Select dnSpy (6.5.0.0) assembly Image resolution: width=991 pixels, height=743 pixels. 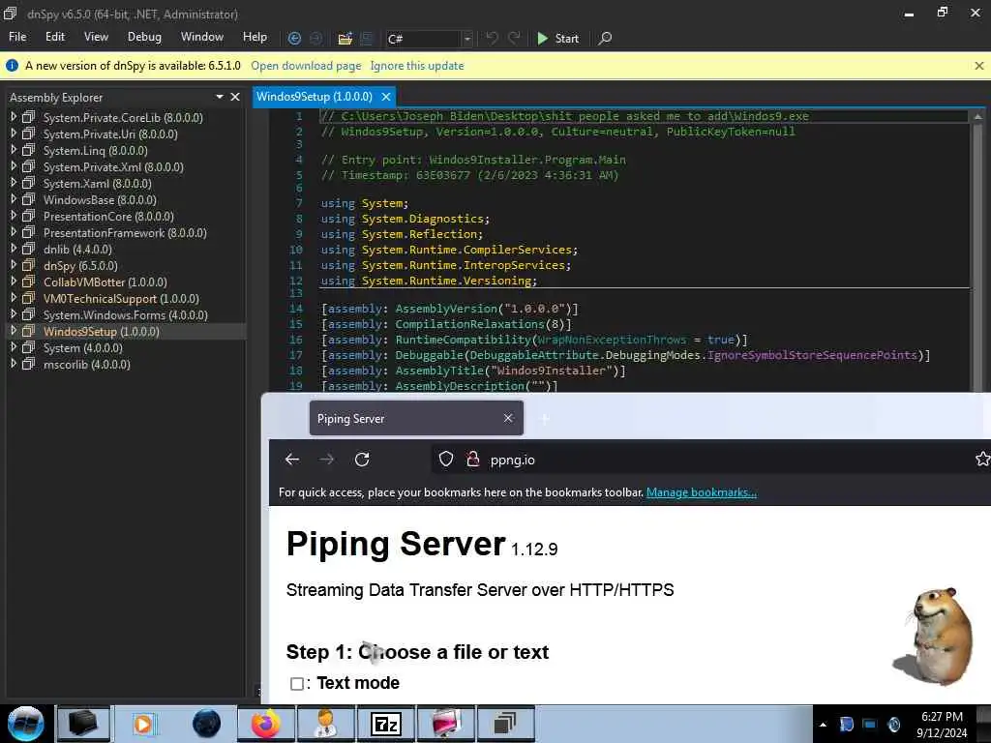pyautogui.click(x=80, y=265)
